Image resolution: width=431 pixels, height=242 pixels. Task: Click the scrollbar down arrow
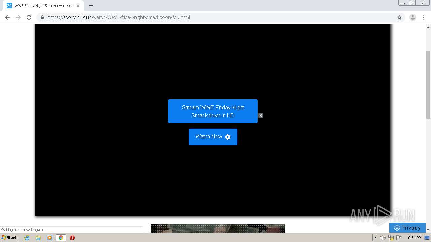pos(428,230)
